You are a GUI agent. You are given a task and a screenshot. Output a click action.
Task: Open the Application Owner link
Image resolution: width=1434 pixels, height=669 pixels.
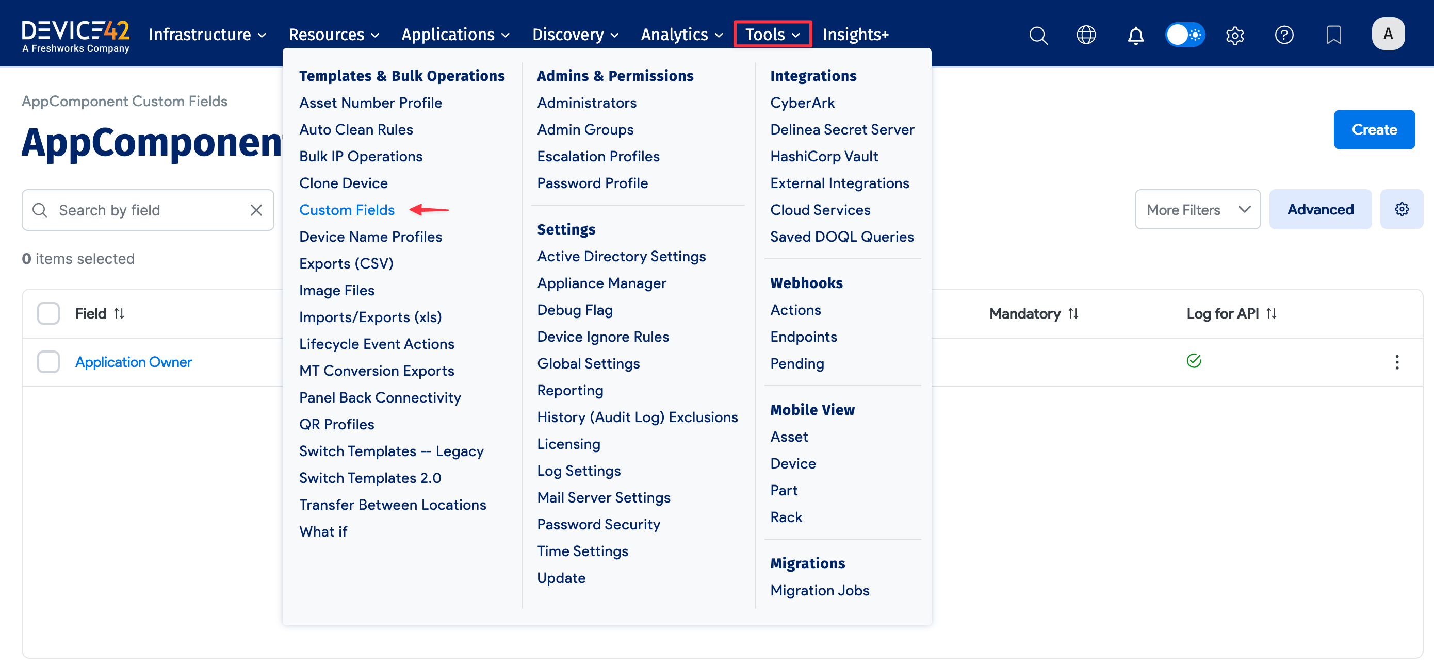pos(134,362)
